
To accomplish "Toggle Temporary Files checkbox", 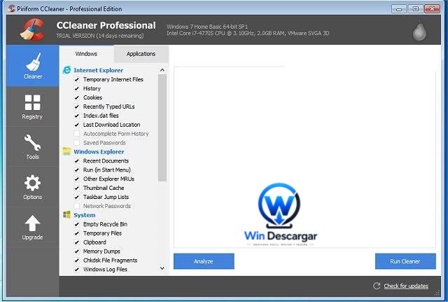I will [76, 233].
